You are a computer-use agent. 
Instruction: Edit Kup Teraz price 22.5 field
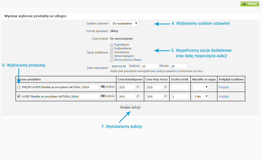pyautogui.click(x=155, y=87)
